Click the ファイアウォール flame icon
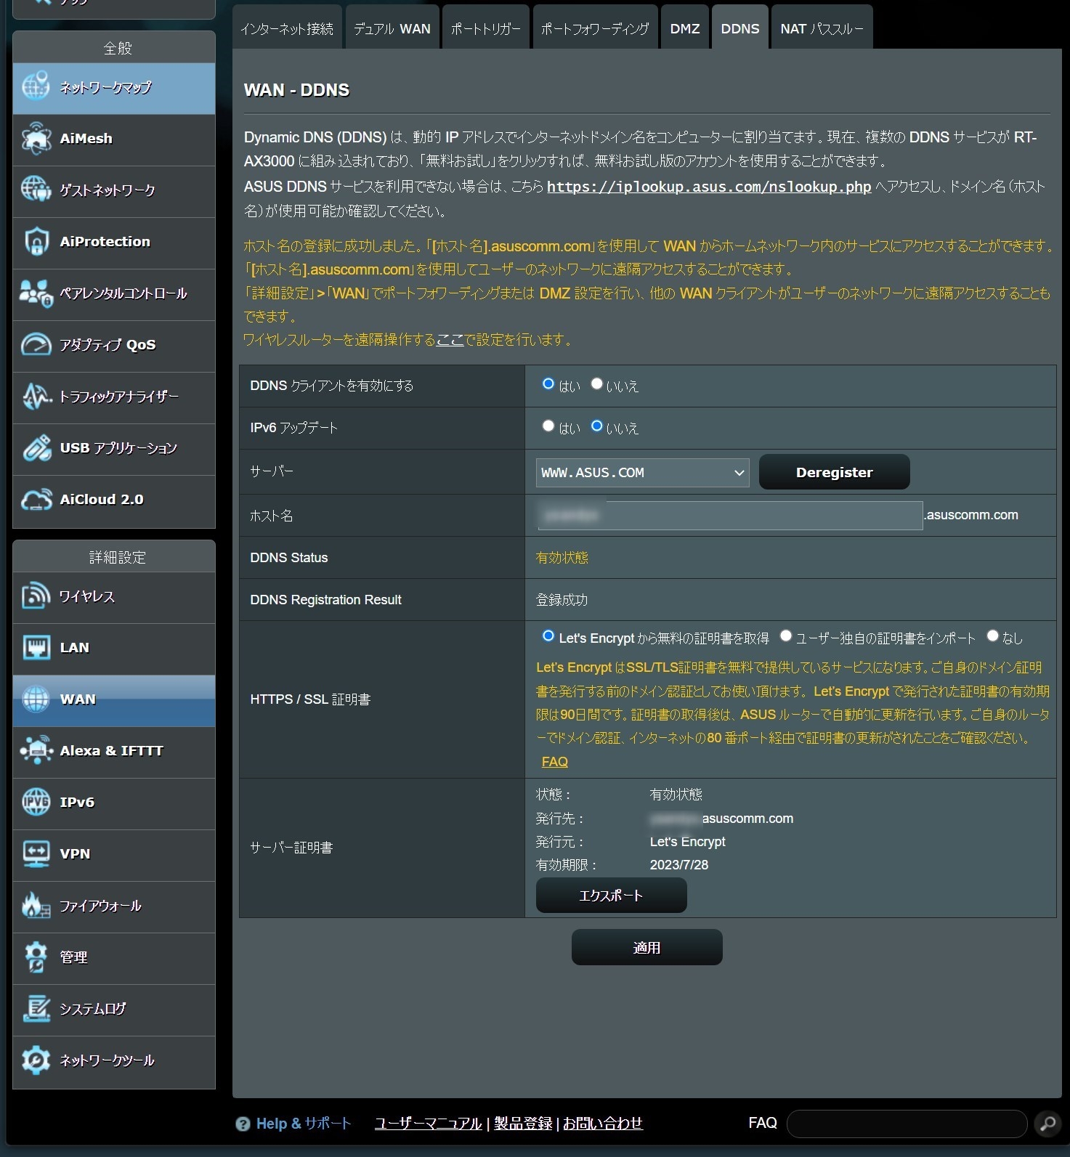This screenshot has width=1070, height=1157. point(36,906)
